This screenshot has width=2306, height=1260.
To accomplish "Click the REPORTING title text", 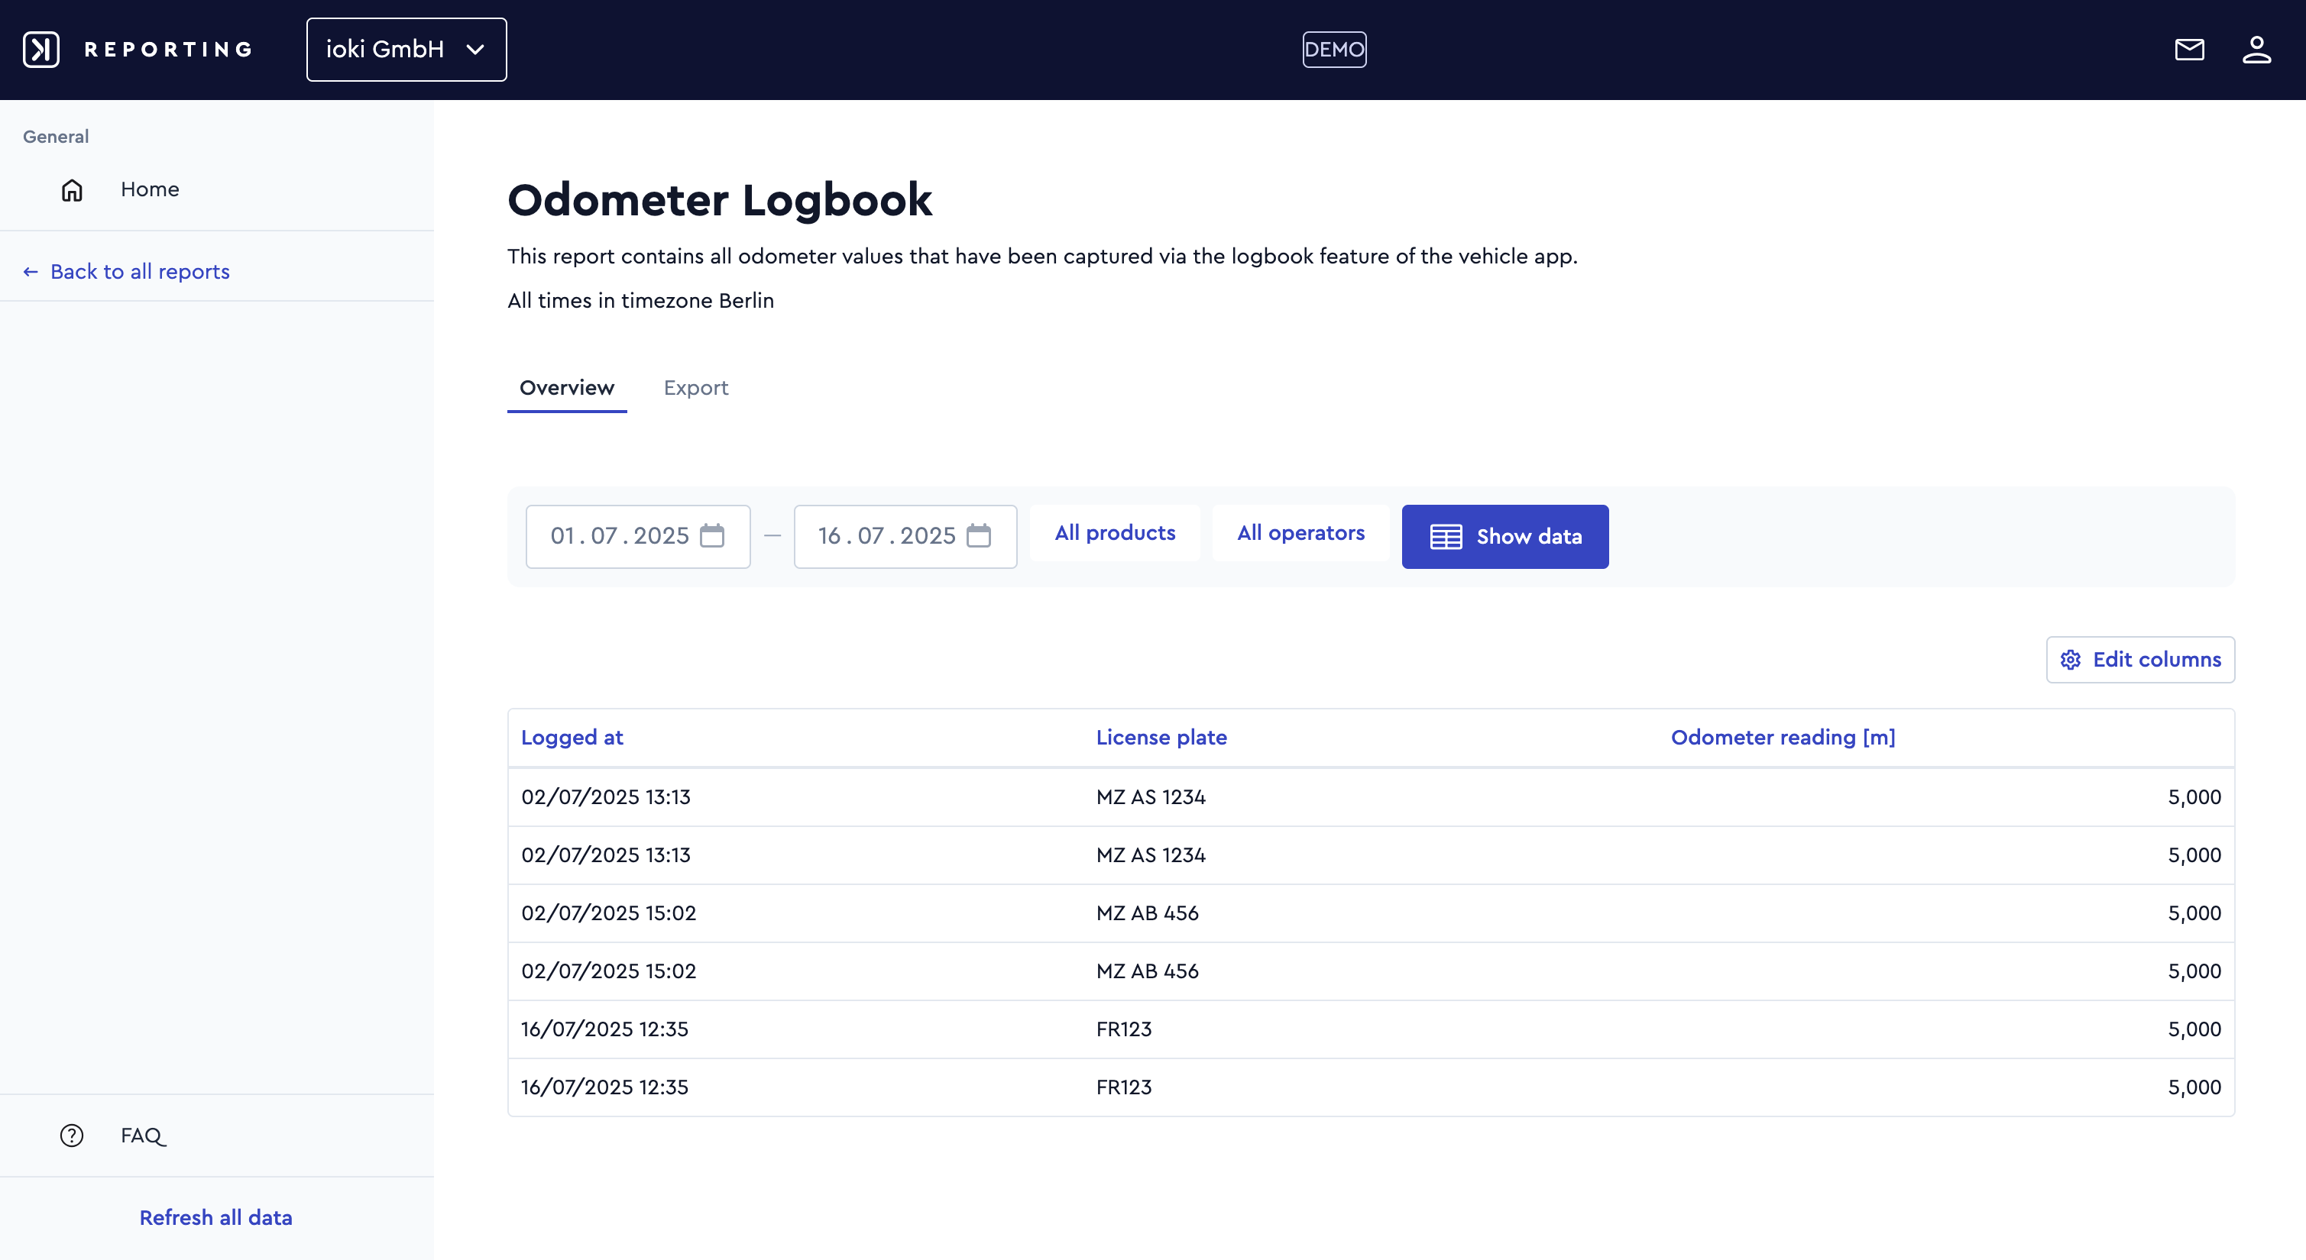I will pos(168,49).
